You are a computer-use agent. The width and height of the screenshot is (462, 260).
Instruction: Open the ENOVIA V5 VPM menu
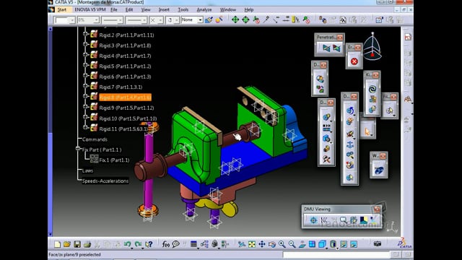coord(90,9)
